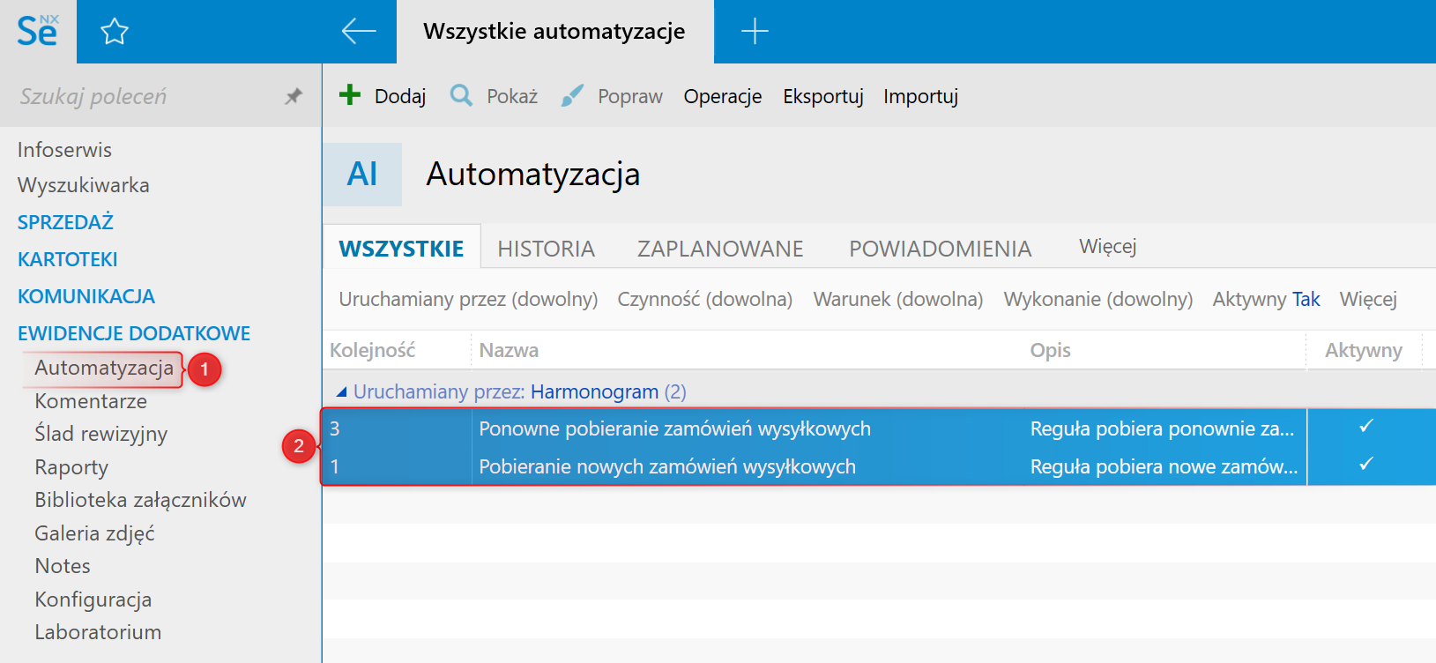Go back using the left arrow
Viewport: 1436px width, 663px height.
(x=359, y=32)
